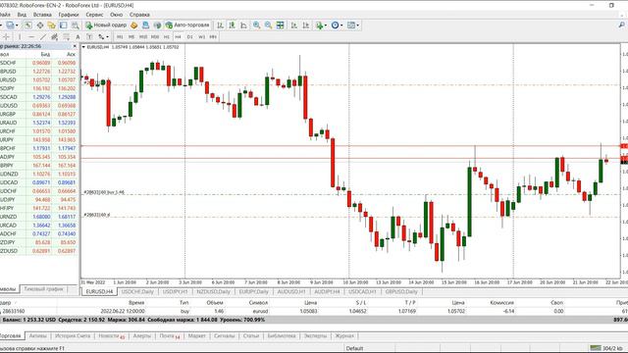The width and height of the screenshot is (628, 353).
Task: Expand the profiles dropdown arrow
Action: point(17,25)
